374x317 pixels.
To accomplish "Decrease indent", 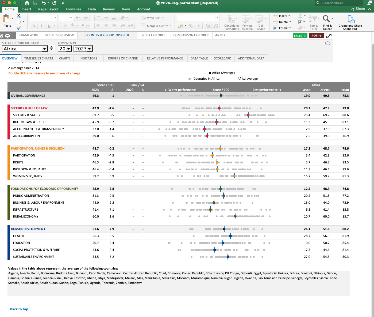I will tap(123, 26).
